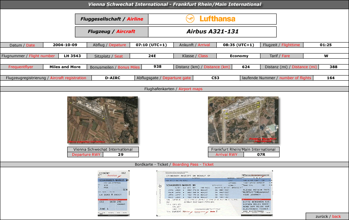This screenshot has width=349, height=220.
Task: Click the Klasse / Class label
Action: 195,56
